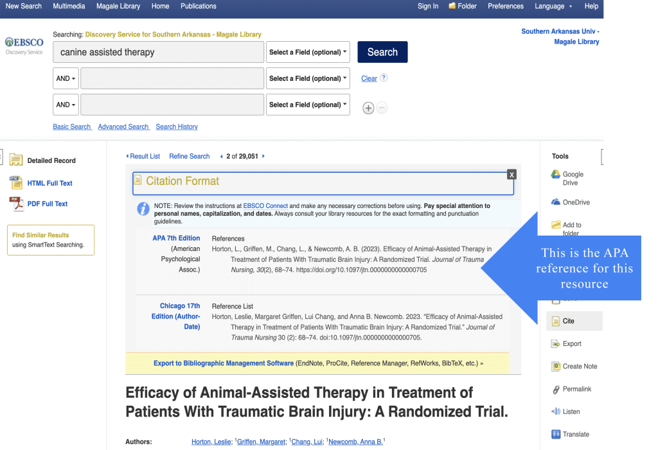Click the Create Note icon
Viewport: 658px width, 450px height.
pyautogui.click(x=556, y=367)
